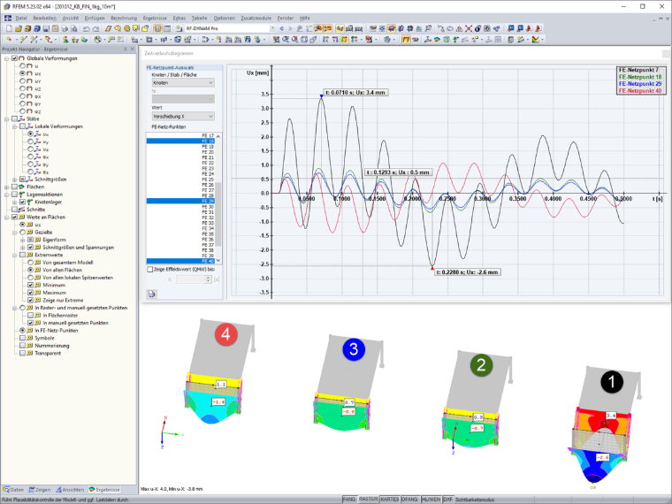The height and width of the screenshot is (504, 672).
Task: Click the scrollbar of FE-Netz-Punkte list
Action: (x=218, y=198)
